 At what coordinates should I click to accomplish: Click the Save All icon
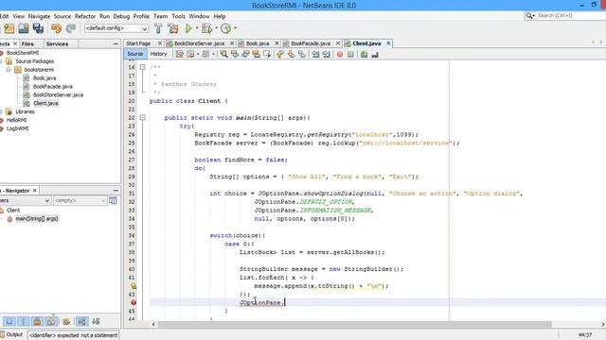click(38, 28)
